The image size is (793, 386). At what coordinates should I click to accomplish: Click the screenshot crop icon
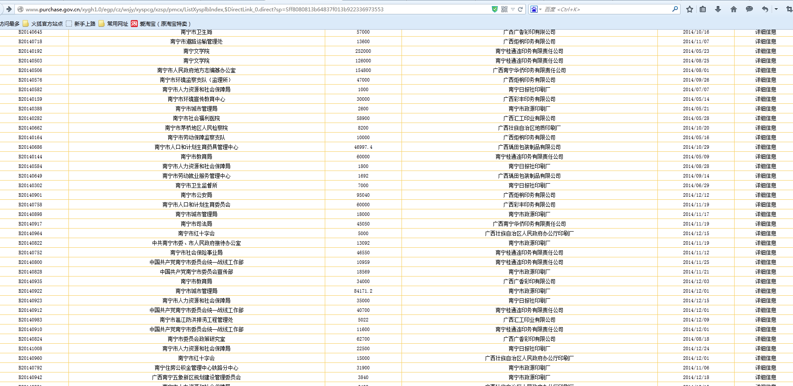coord(789,9)
